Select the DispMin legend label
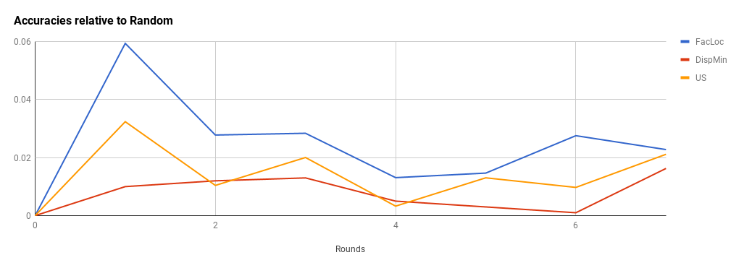752x268 pixels. point(711,60)
